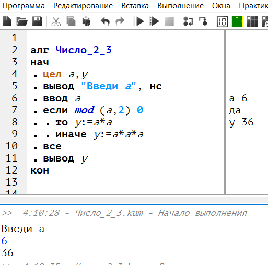Copy selected text icon
268x265 pixels.
click(x=71, y=21)
